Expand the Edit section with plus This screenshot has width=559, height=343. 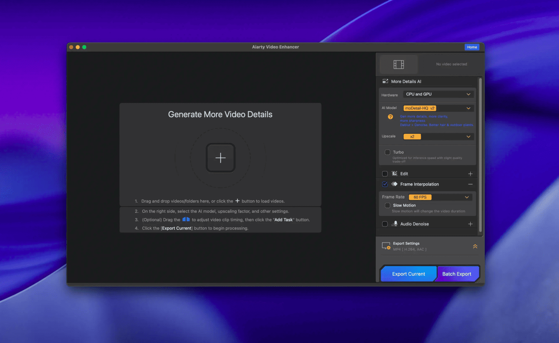point(470,174)
